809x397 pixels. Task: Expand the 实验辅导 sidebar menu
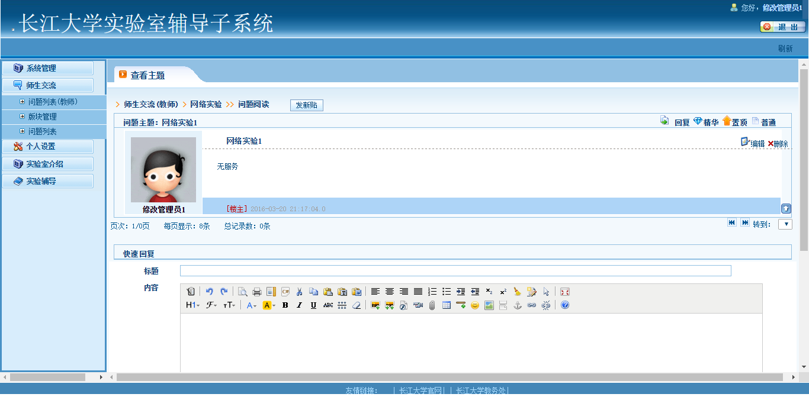(47, 181)
